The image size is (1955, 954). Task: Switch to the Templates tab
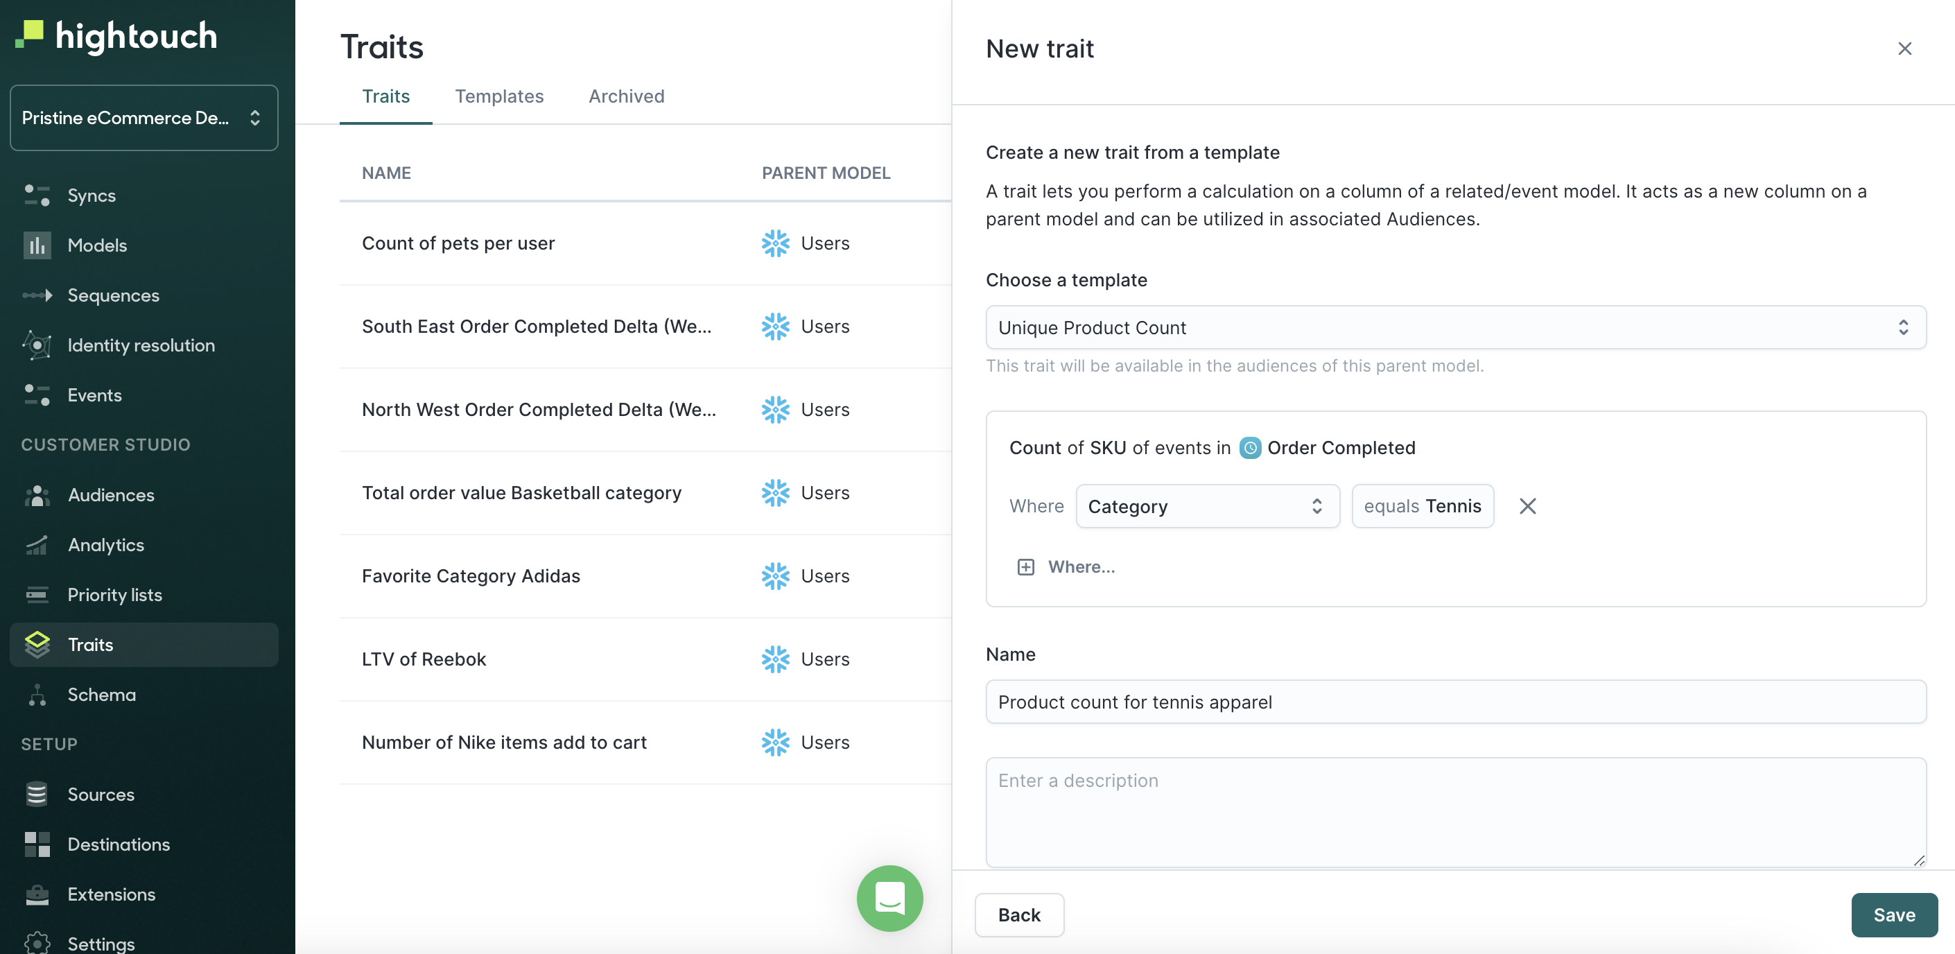click(x=498, y=96)
